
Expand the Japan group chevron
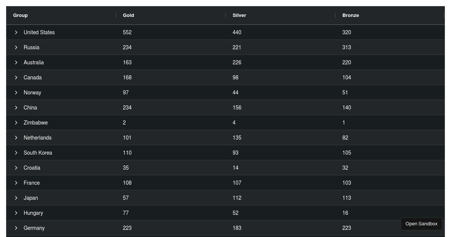click(x=16, y=198)
